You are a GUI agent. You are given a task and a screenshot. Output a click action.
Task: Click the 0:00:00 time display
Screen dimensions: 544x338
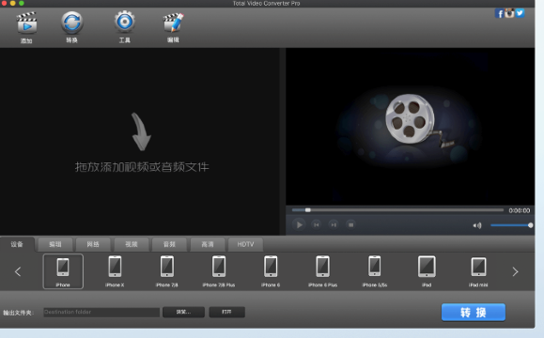tap(519, 210)
